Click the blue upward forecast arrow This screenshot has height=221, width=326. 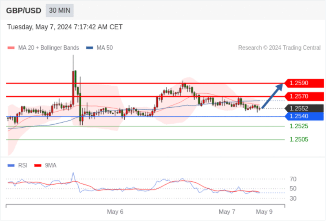272,96
